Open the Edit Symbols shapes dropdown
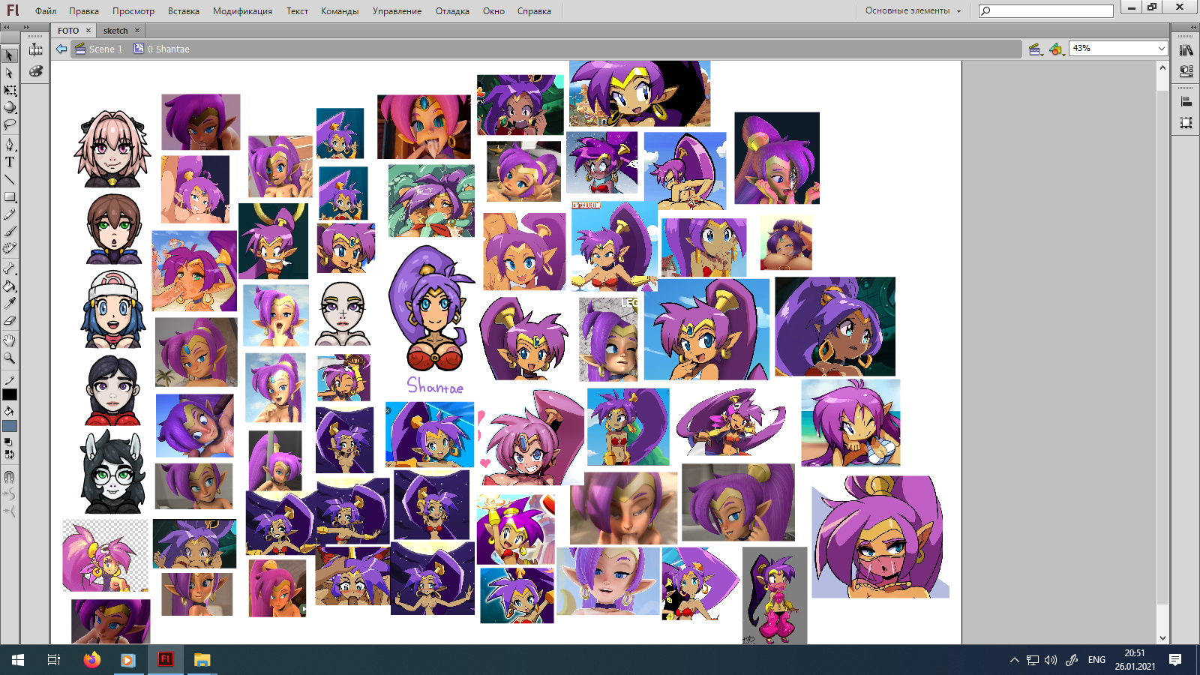 point(1056,49)
